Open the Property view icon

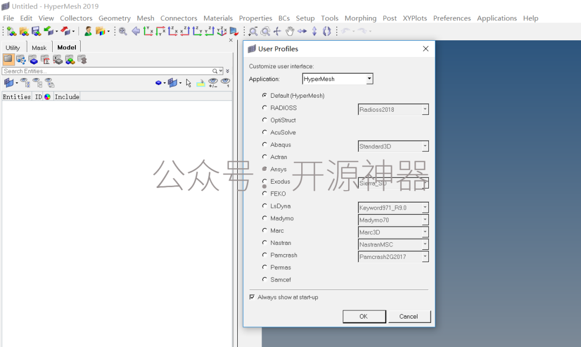coord(58,60)
